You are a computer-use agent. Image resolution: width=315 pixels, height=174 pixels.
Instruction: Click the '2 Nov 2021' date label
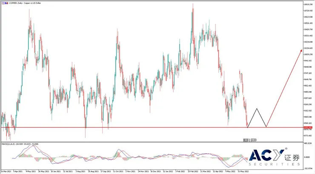coord(130,171)
